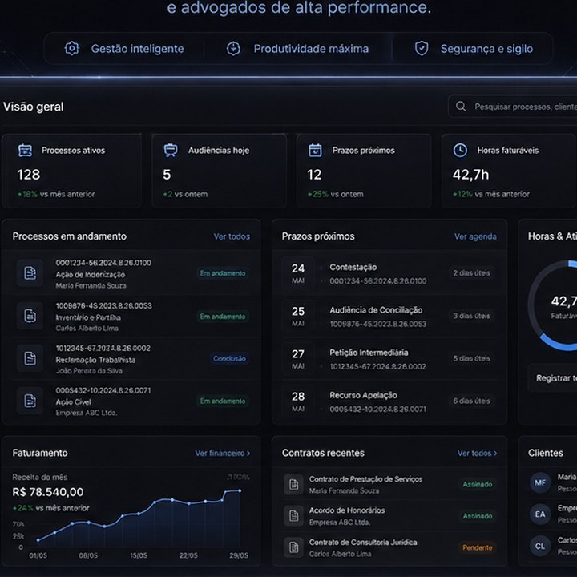Click icon for Acordo de Honorários
This screenshot has width=577, height=577.
pos(293,515)
